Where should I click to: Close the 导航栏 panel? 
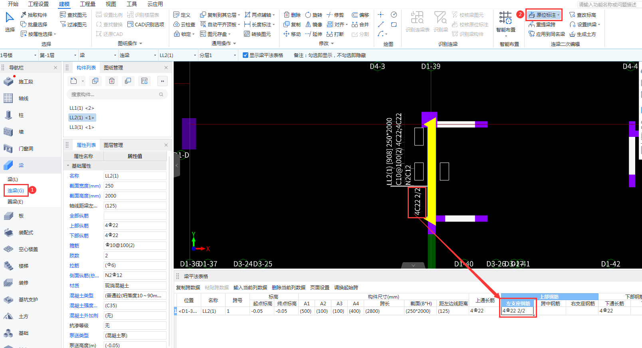tap(55, 68)
